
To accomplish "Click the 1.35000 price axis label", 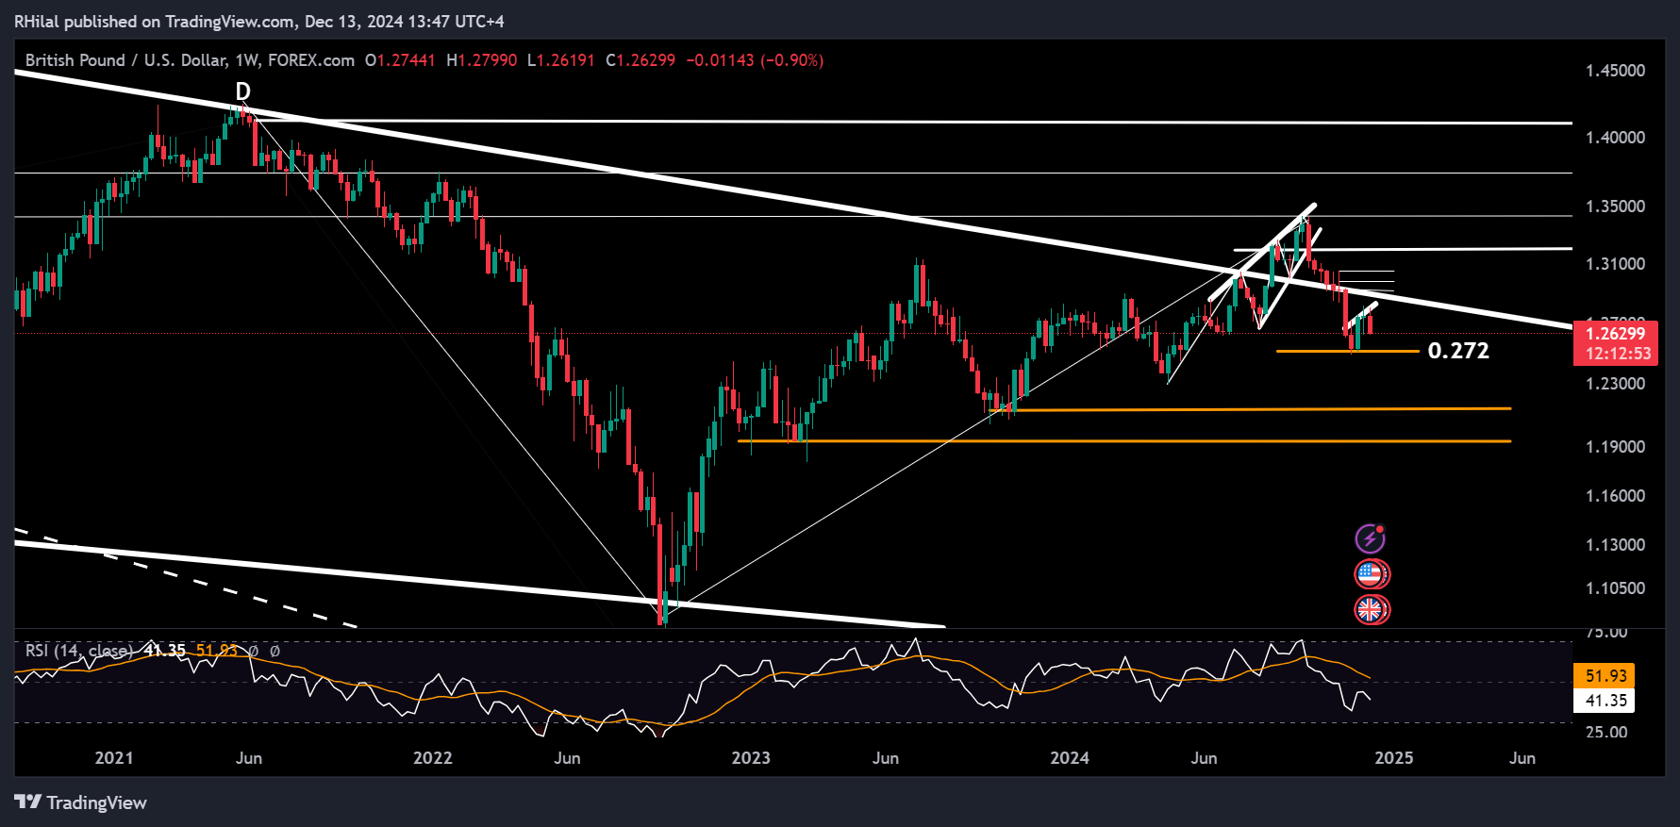I will 1615,207.
